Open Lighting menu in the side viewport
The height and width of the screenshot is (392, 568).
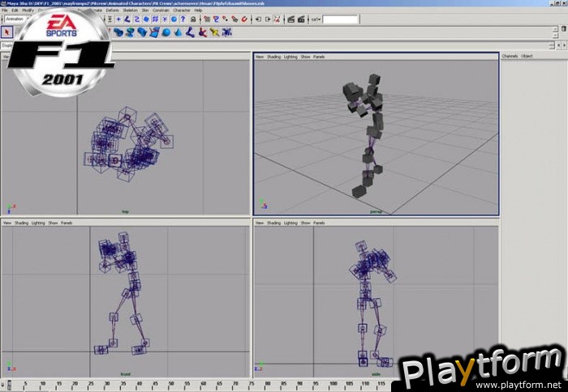(x=290, y=223)
